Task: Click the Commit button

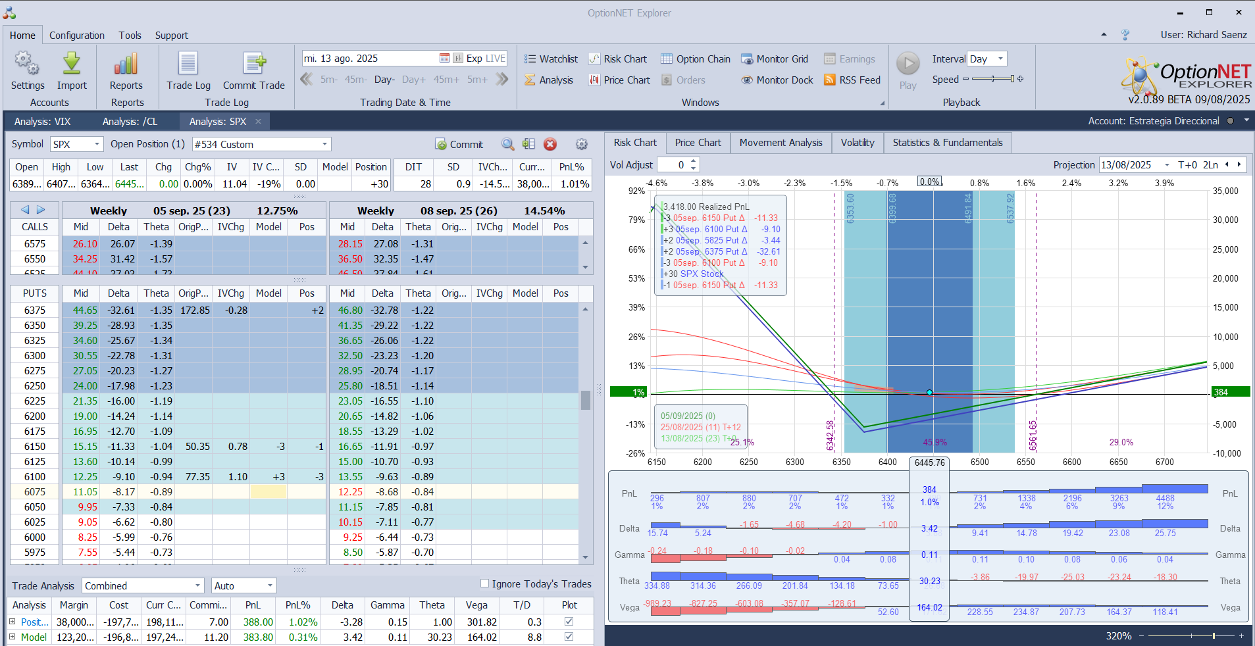Action: tap(459, 145)
